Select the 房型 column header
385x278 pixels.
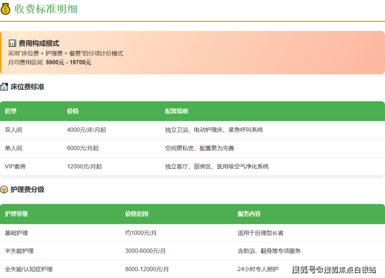coord(11,111)
